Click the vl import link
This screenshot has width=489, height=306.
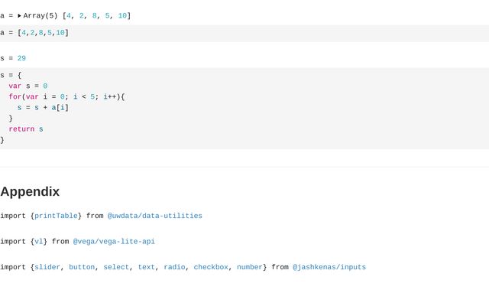[39, 242]
